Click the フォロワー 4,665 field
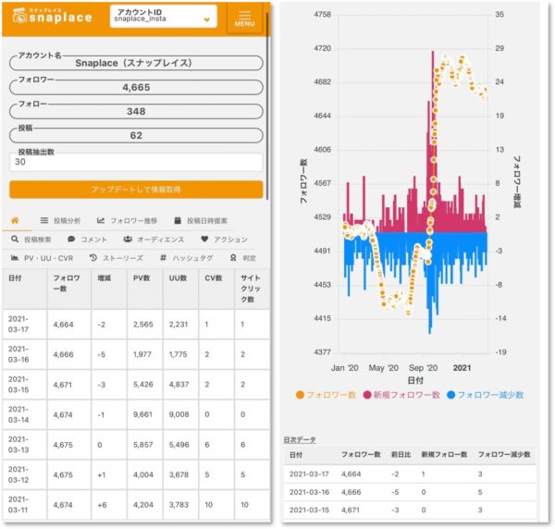The image size is (555, 529). pyautogui.click(x=136, y=87)
